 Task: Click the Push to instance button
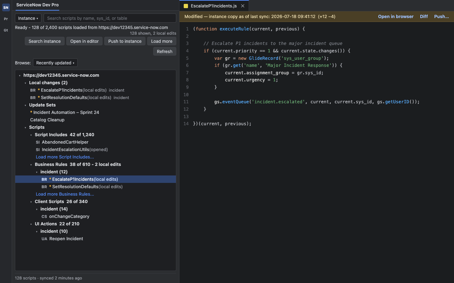pos(125,41)
